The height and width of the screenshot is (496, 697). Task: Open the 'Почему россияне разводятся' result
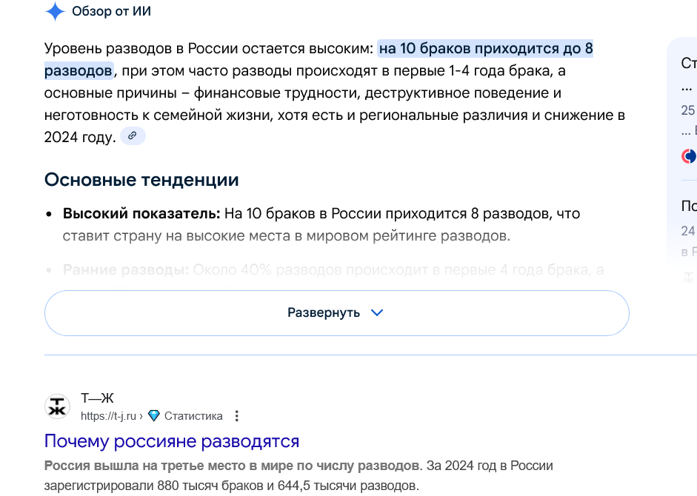(172, 441)
